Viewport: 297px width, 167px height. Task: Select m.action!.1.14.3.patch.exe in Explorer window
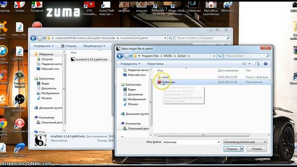[x=89, y=59]
